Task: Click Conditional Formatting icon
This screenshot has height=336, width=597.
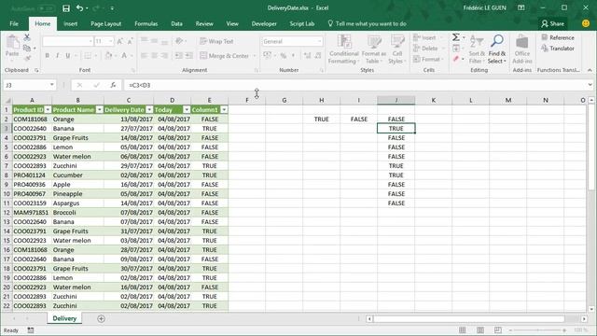Action: [x=344, y=42]
